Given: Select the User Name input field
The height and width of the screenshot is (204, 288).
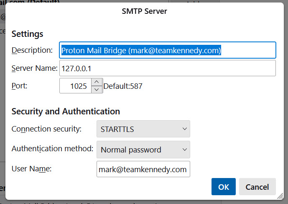Looking at the screenshot, I should pos(143,169).
